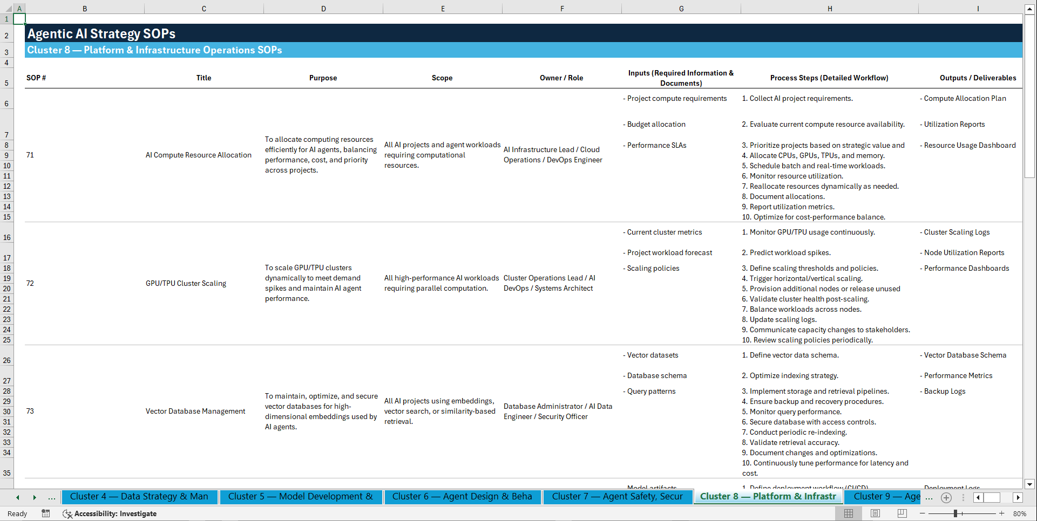Select cell containing GPU/TPU Cluster Scaling
The height and width of the screenshot is (521, 1037).
186,283
